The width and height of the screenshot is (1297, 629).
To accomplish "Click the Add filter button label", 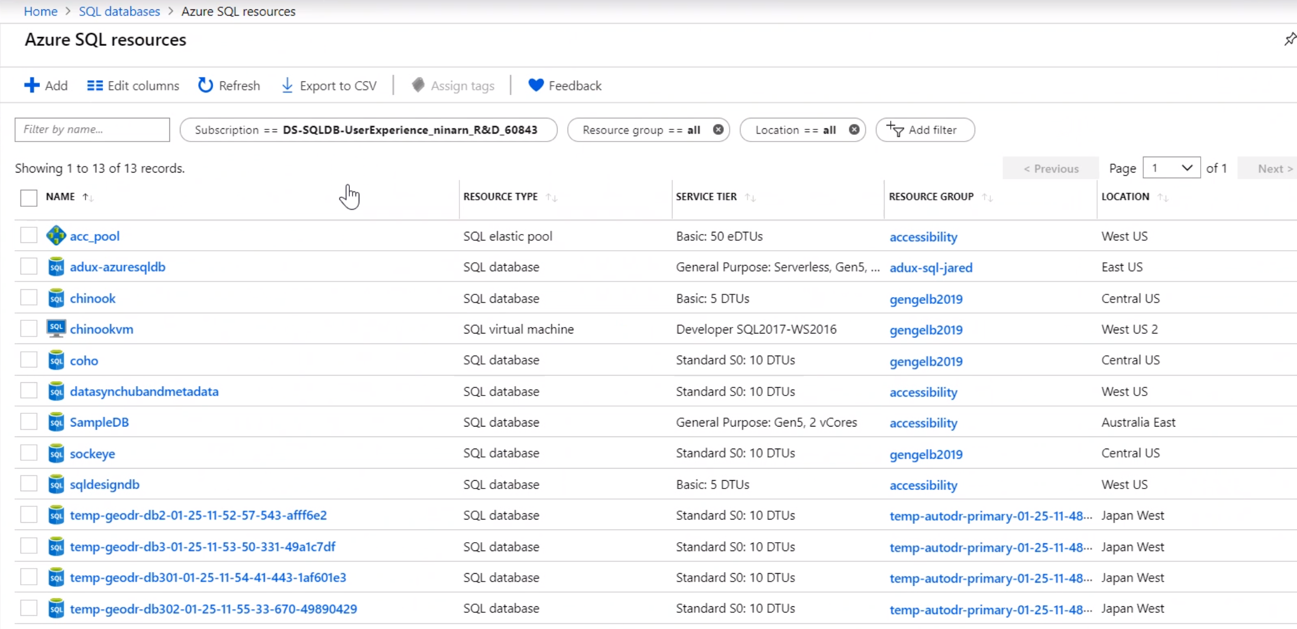I will (933, 129).
